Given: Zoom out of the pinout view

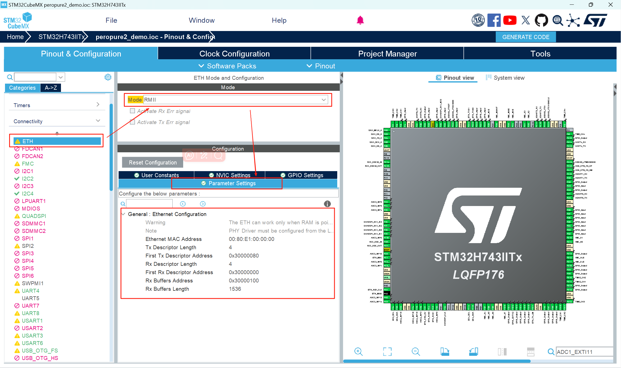Looking at the screenshot, I should 416,352.
